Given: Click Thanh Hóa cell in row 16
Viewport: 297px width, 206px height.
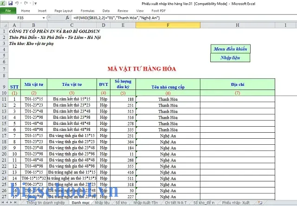Looking at the screenshot, I should click(168, 129).
